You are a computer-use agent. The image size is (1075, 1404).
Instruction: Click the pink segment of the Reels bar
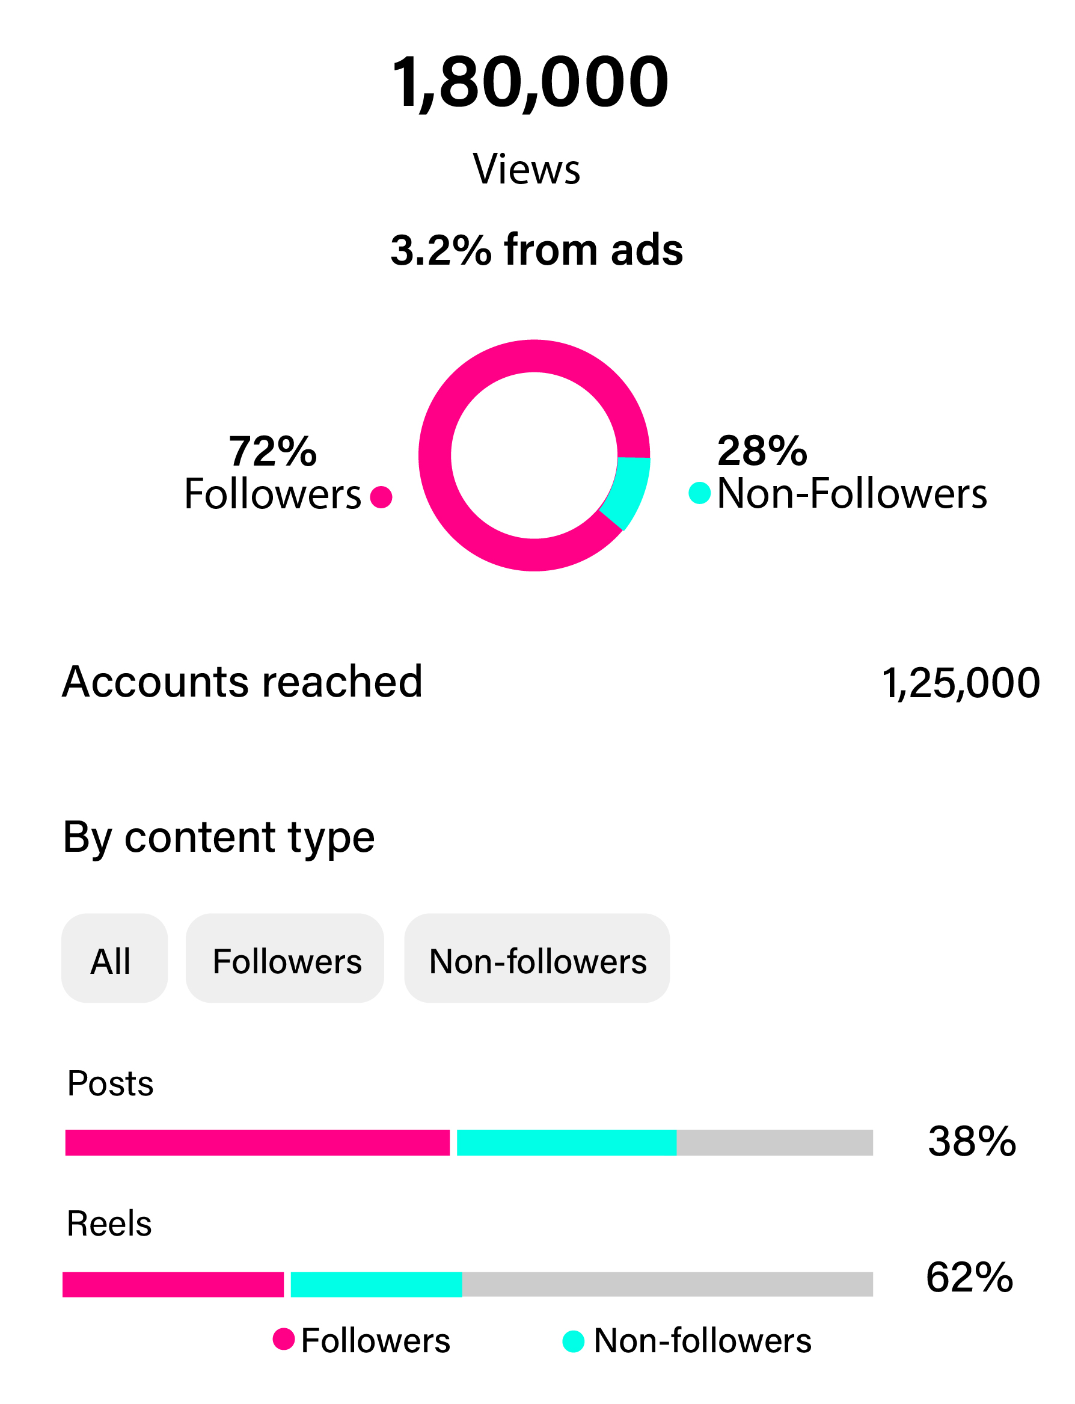click(x=173, y=1284)
